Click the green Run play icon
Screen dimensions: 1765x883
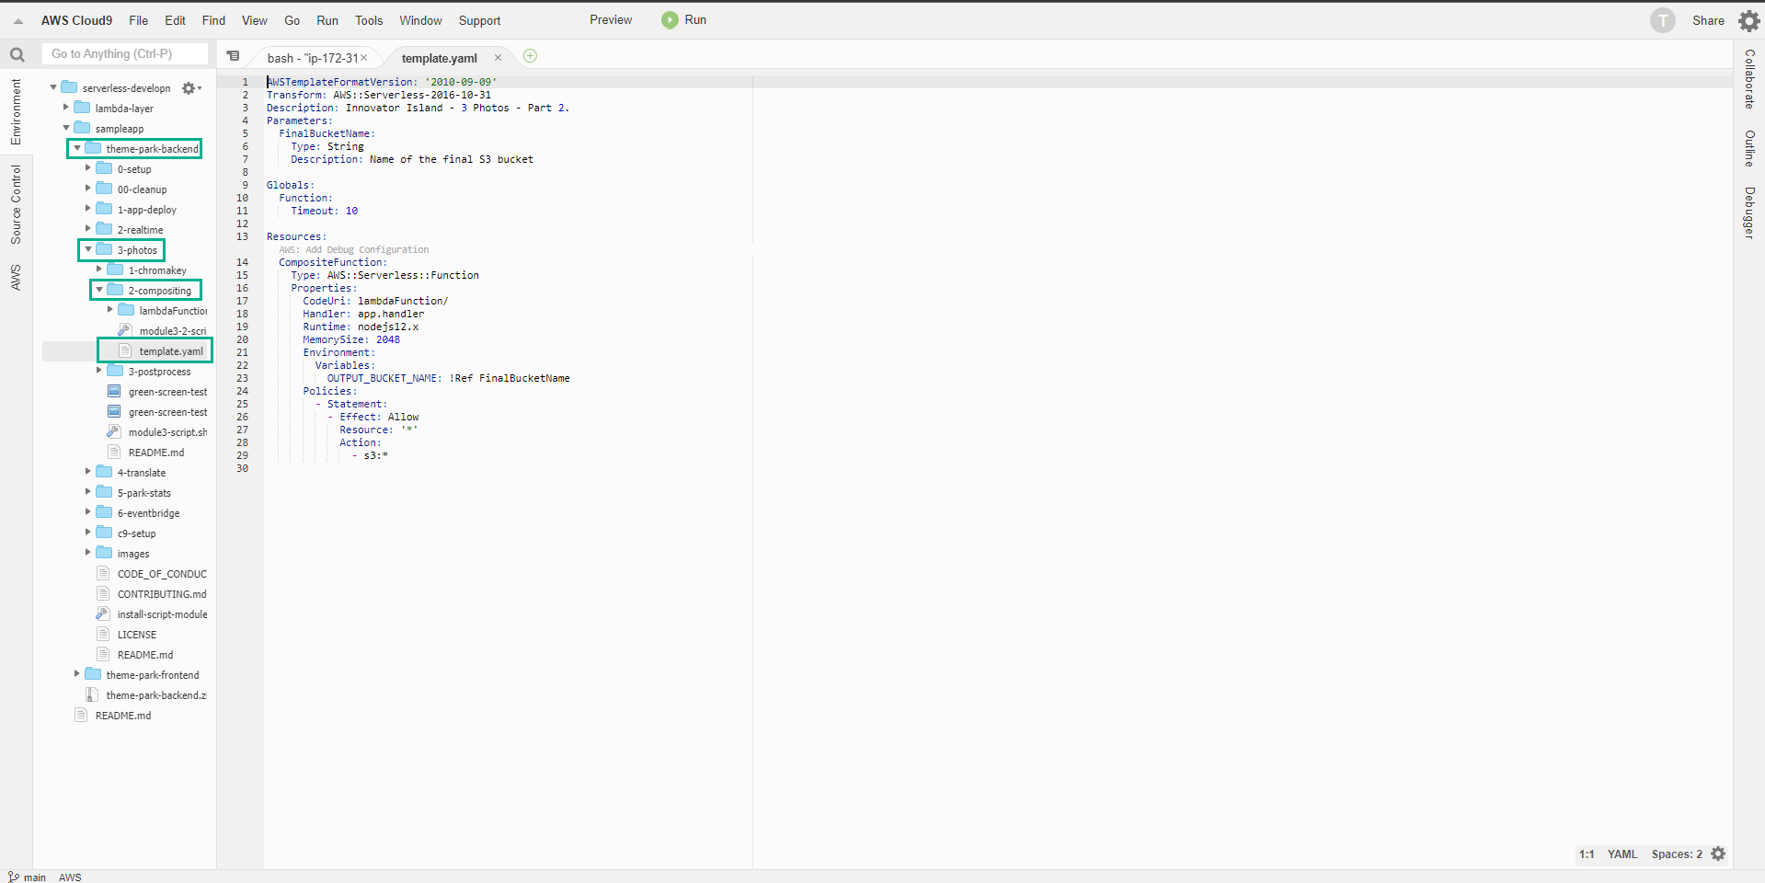pyautogui.click(x=670, y=20)
